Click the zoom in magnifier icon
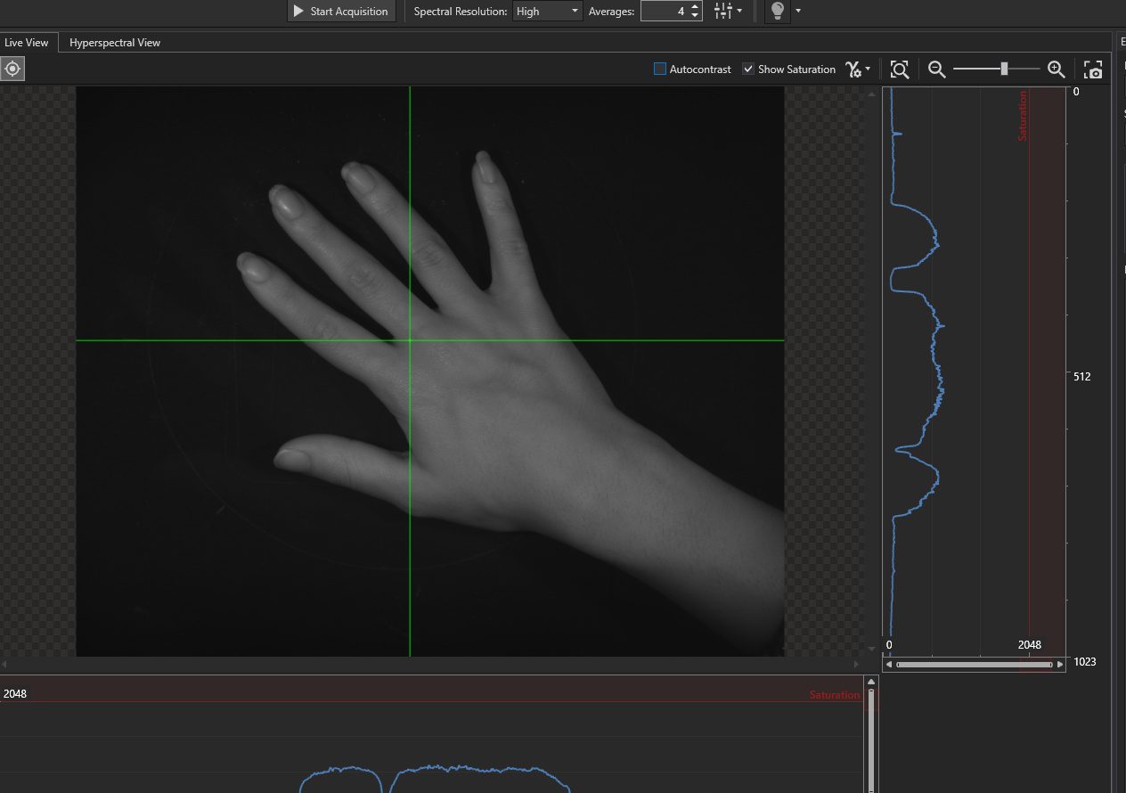Screen dimensions: 1126x793 [1056, 69]
